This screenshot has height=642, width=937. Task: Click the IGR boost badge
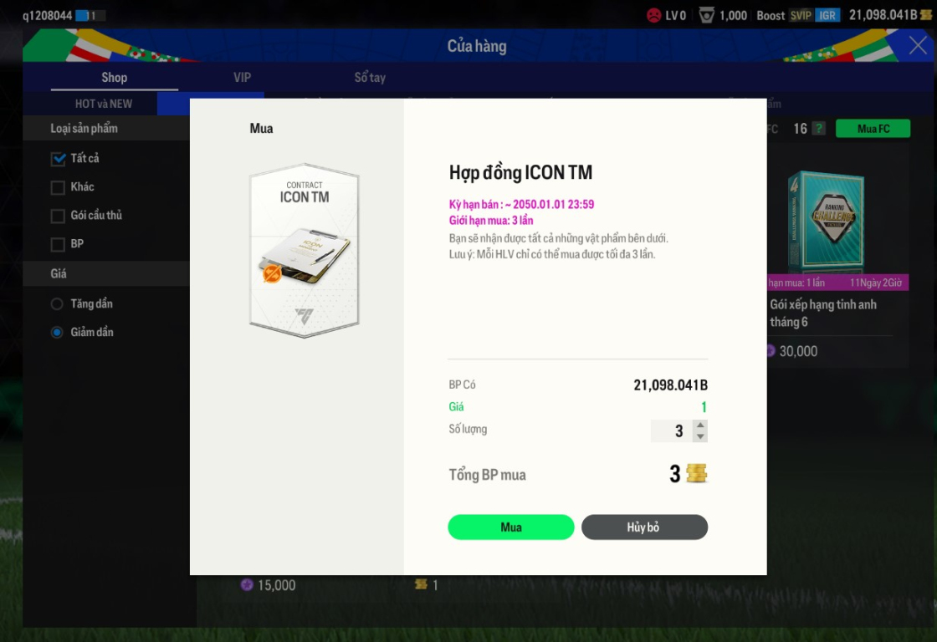[827, 16]
